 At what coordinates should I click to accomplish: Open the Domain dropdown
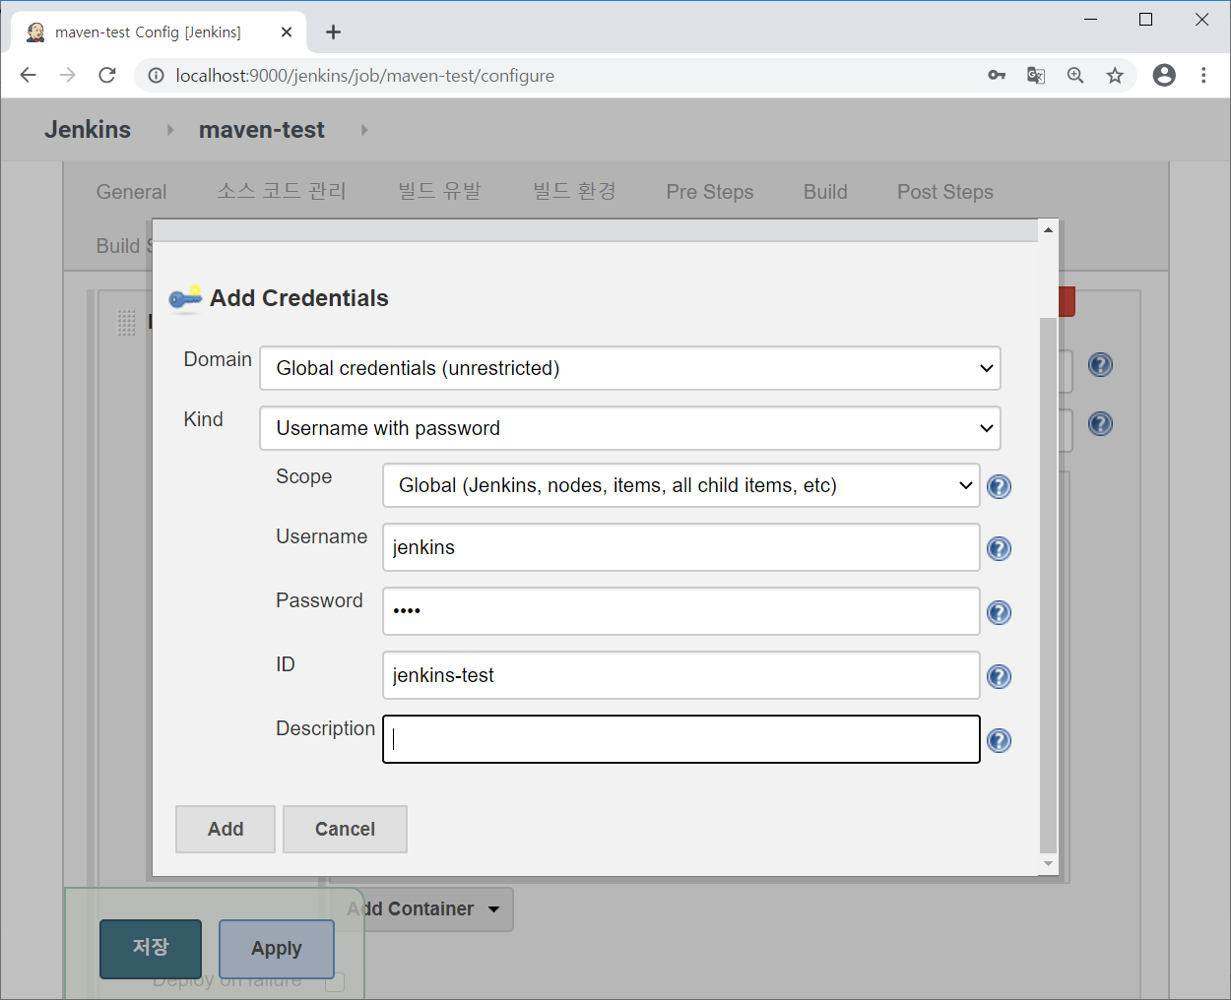coord(630,368)
